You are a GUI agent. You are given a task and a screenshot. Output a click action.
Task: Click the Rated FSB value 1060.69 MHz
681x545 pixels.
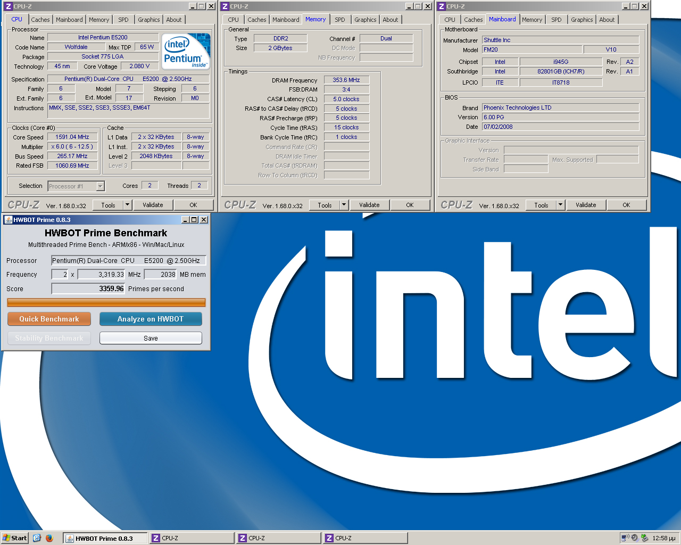[x=72, y=166]
